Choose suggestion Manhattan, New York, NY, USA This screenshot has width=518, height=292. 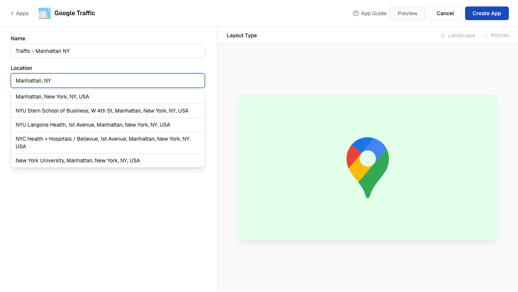pyautogui.click(x=108, y=97)
